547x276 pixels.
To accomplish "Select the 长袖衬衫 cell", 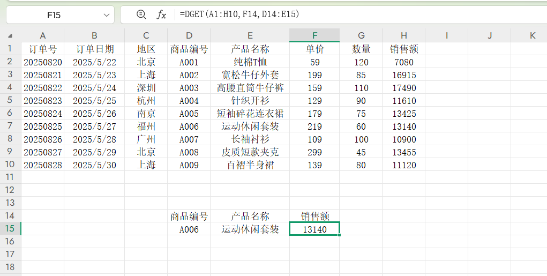I will (x=250, y=139).
